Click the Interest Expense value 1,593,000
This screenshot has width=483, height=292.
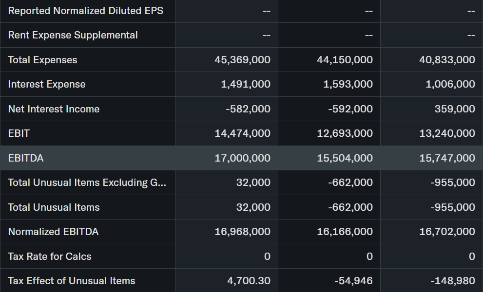click(348, 84)
